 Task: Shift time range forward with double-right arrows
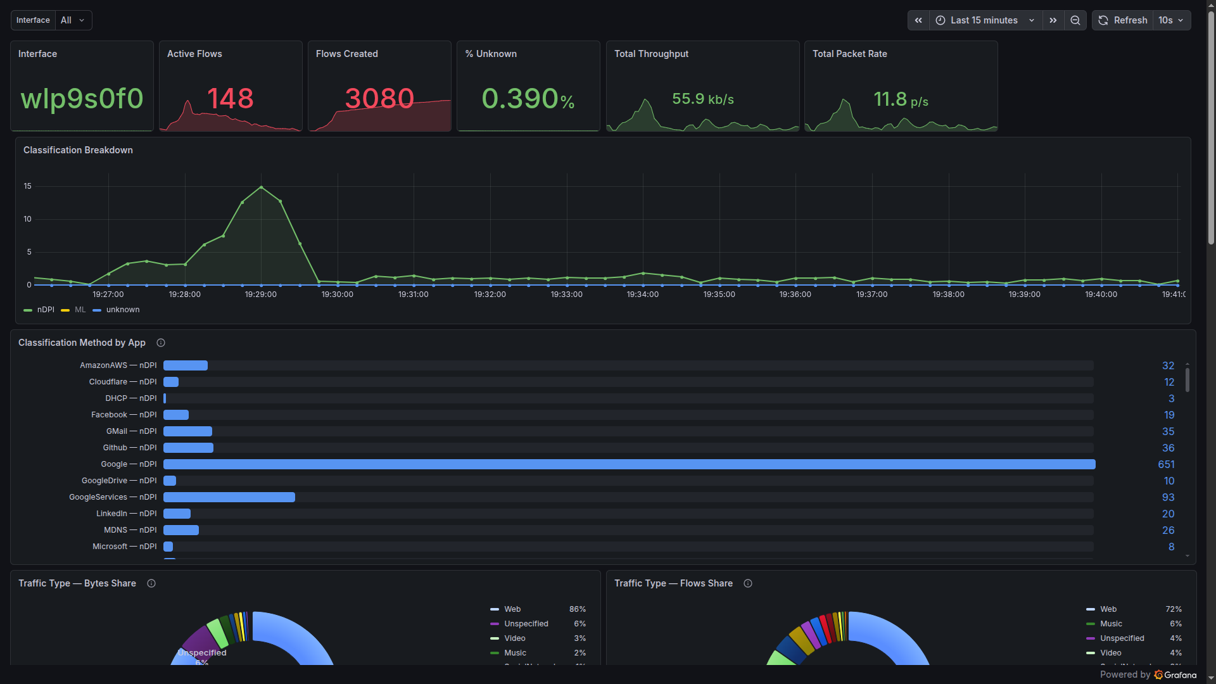tap(1053, 20)
